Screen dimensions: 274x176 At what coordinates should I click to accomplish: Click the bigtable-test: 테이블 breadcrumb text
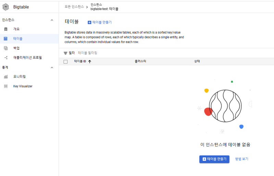coord(104,9)
